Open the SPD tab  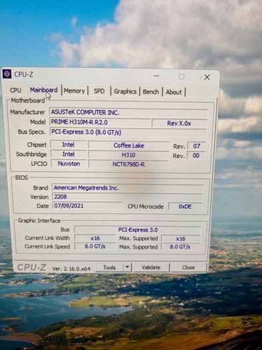tap(99, 91)
